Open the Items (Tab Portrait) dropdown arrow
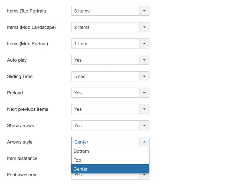Image resolution: width=249 pixels, height=187 pixels. (x=144, y=11)
